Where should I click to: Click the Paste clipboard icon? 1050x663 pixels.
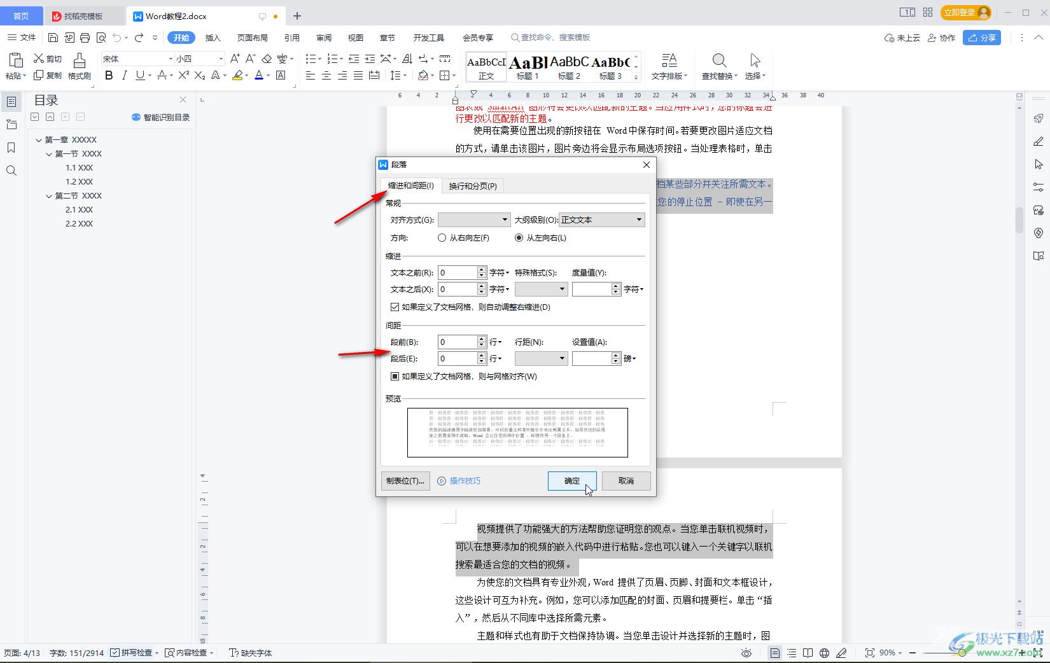16,61
